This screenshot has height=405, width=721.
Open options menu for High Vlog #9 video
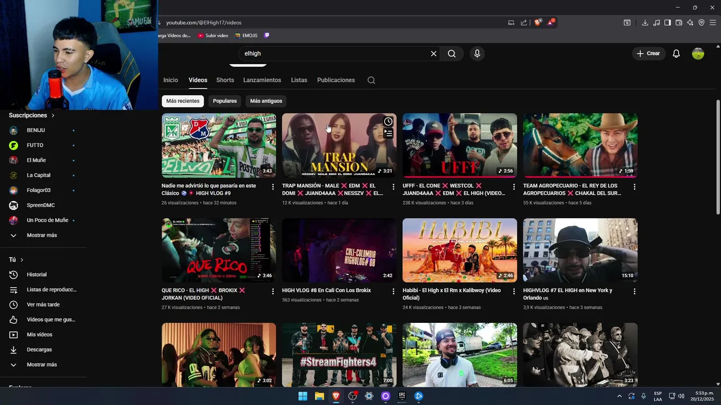[273, 186]
